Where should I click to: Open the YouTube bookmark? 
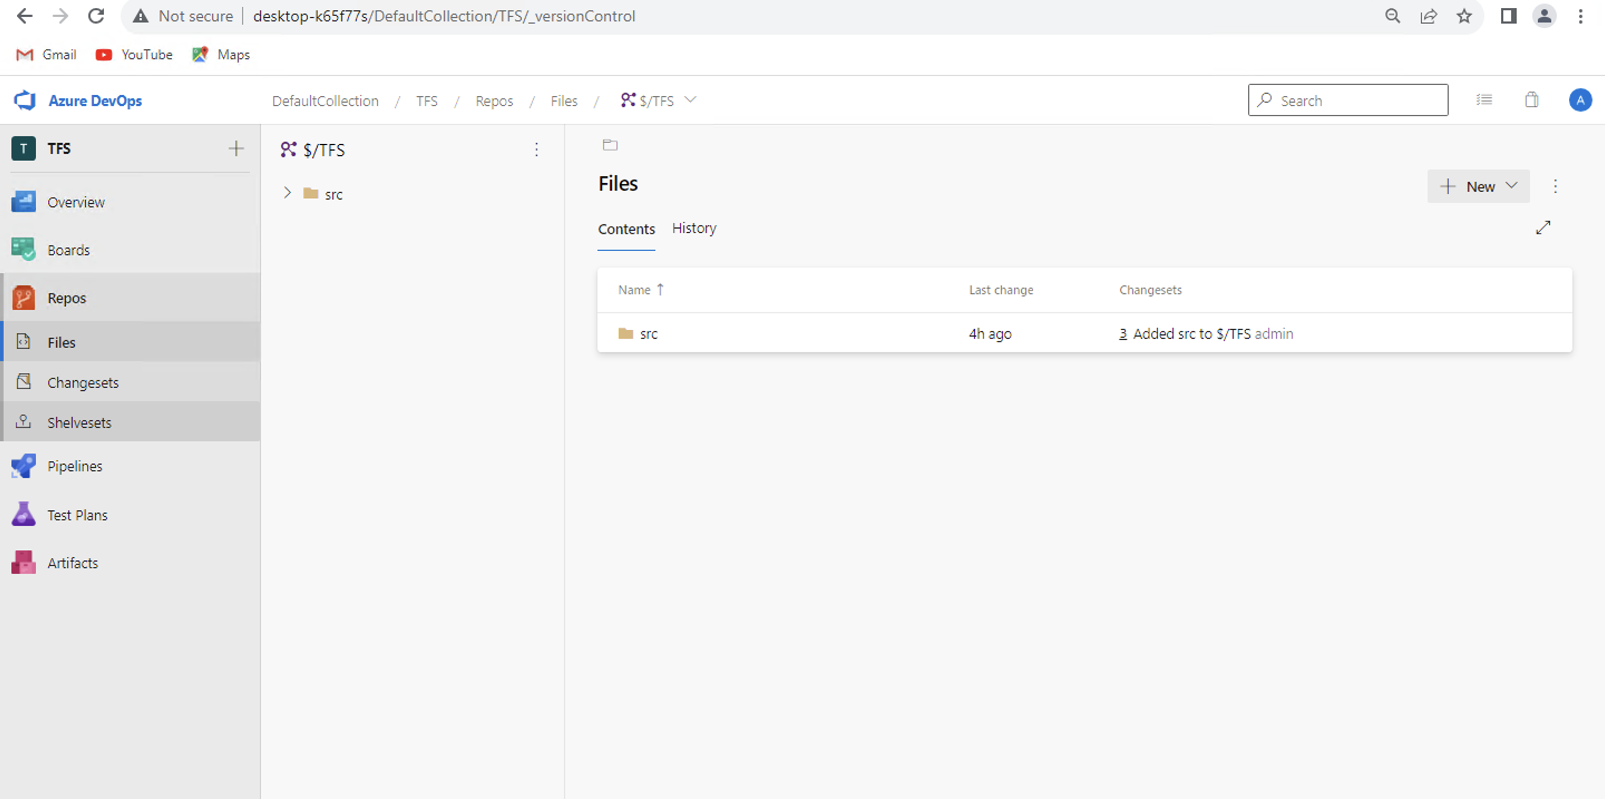133,54
